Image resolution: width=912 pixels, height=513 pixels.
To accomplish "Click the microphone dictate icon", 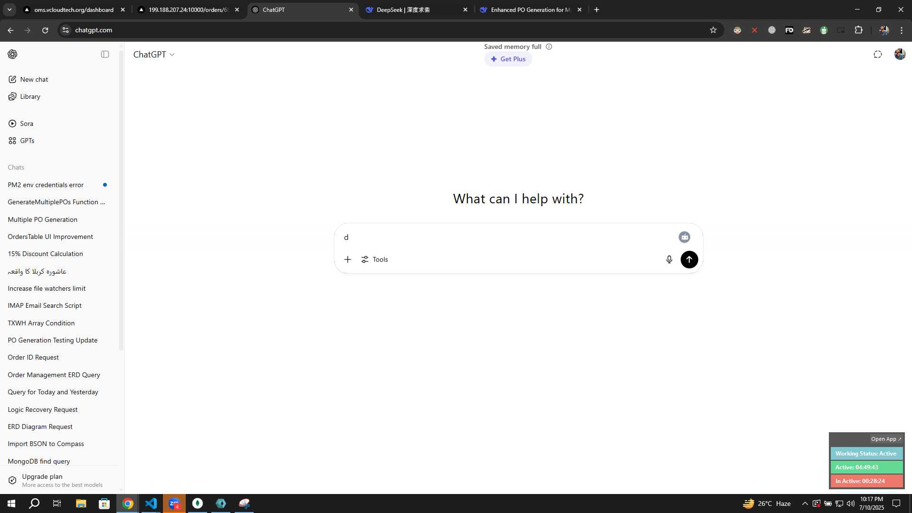I will (669, 259).
